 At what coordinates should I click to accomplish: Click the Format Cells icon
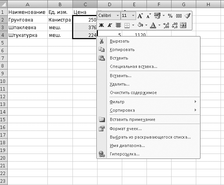click(x=102, y=129)
